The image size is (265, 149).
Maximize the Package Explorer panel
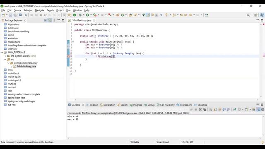tap(63, 20)
